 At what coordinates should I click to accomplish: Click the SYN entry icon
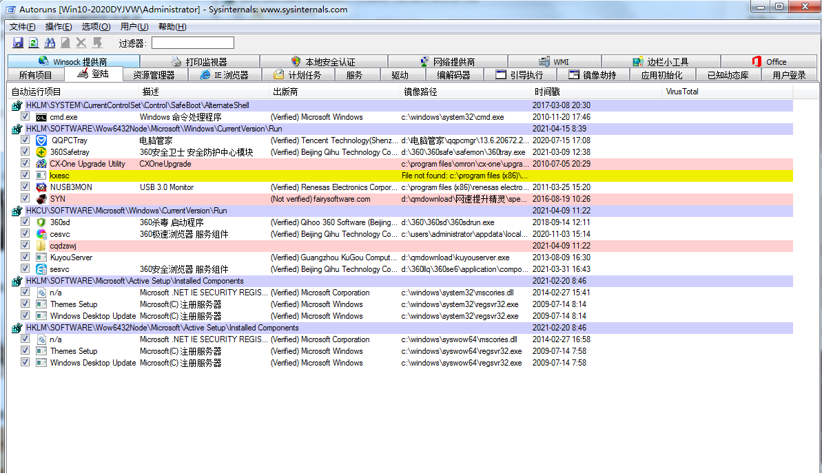tap(41, 199)
